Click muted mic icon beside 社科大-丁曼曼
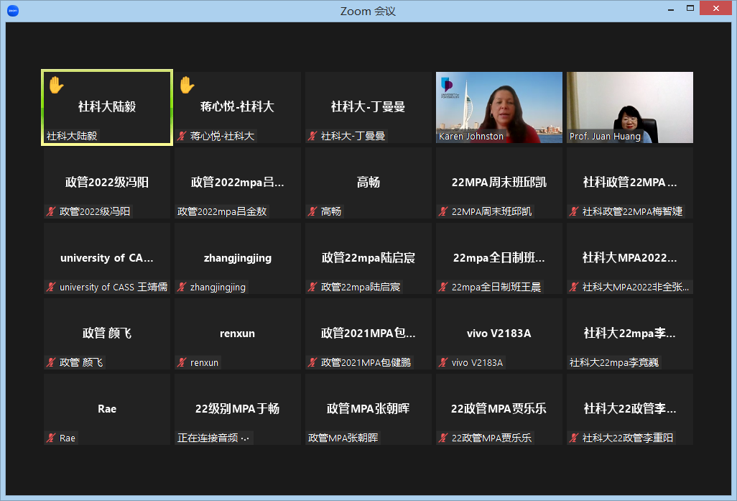737x501 pixels. tap(312, 137)
